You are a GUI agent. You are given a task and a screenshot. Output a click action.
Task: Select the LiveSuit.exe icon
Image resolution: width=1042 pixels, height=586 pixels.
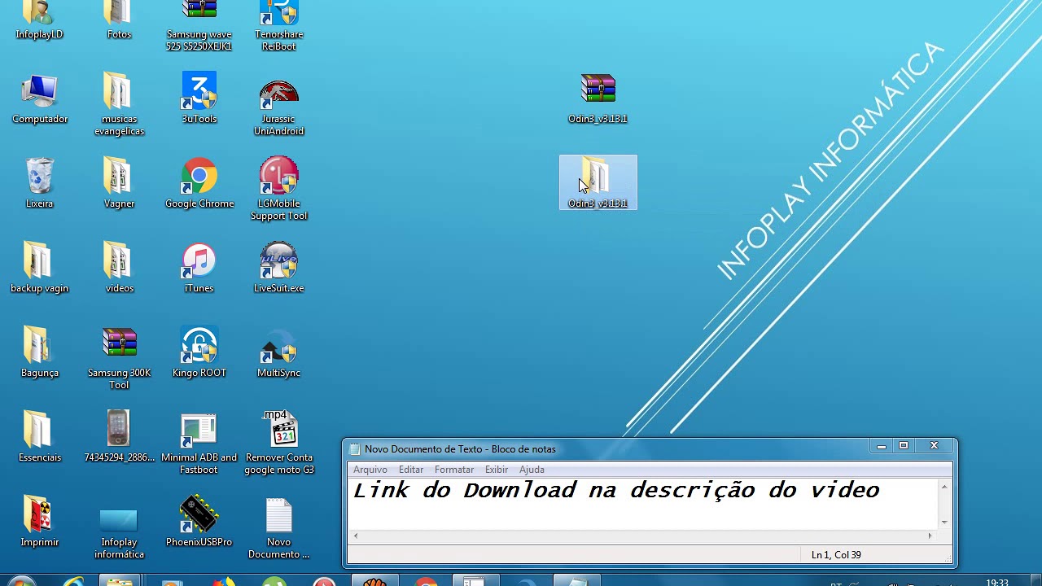coord(278,269)
